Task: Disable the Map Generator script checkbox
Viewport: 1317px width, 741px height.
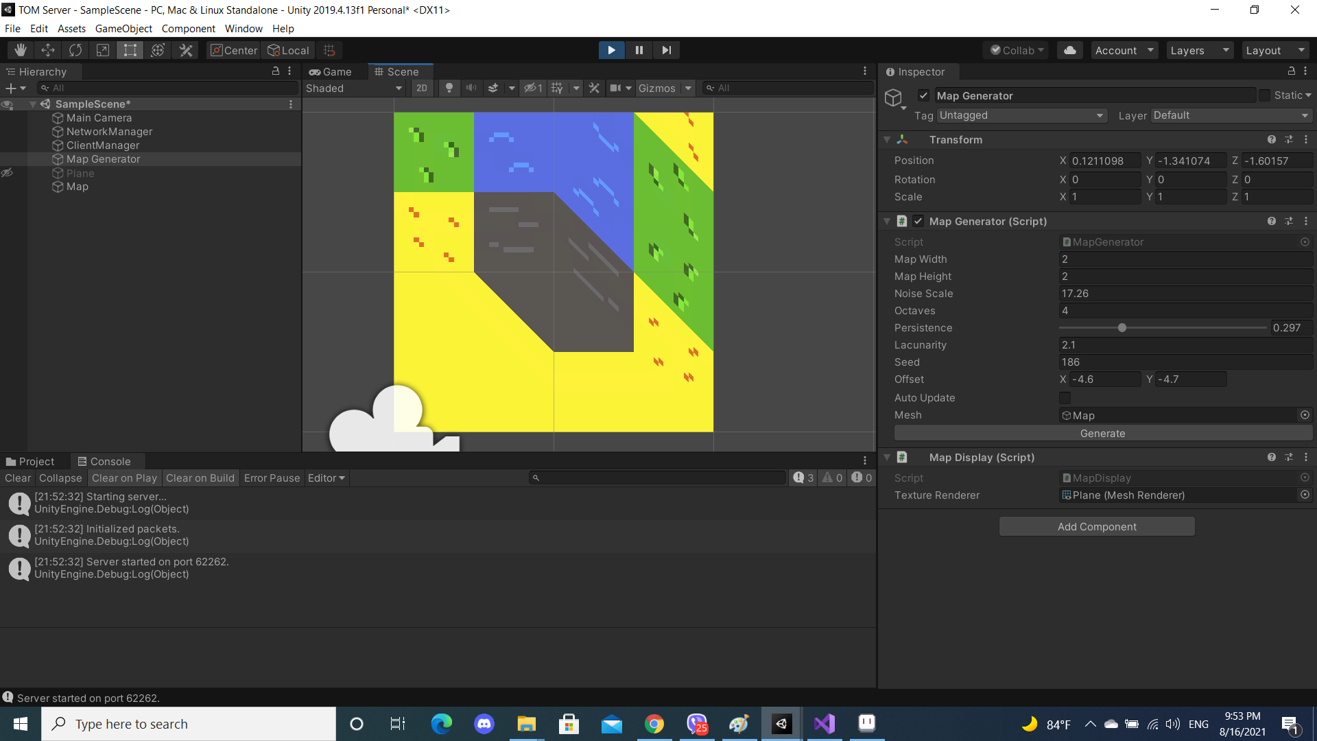Action: pyautogui.click(x=918, y=221)
